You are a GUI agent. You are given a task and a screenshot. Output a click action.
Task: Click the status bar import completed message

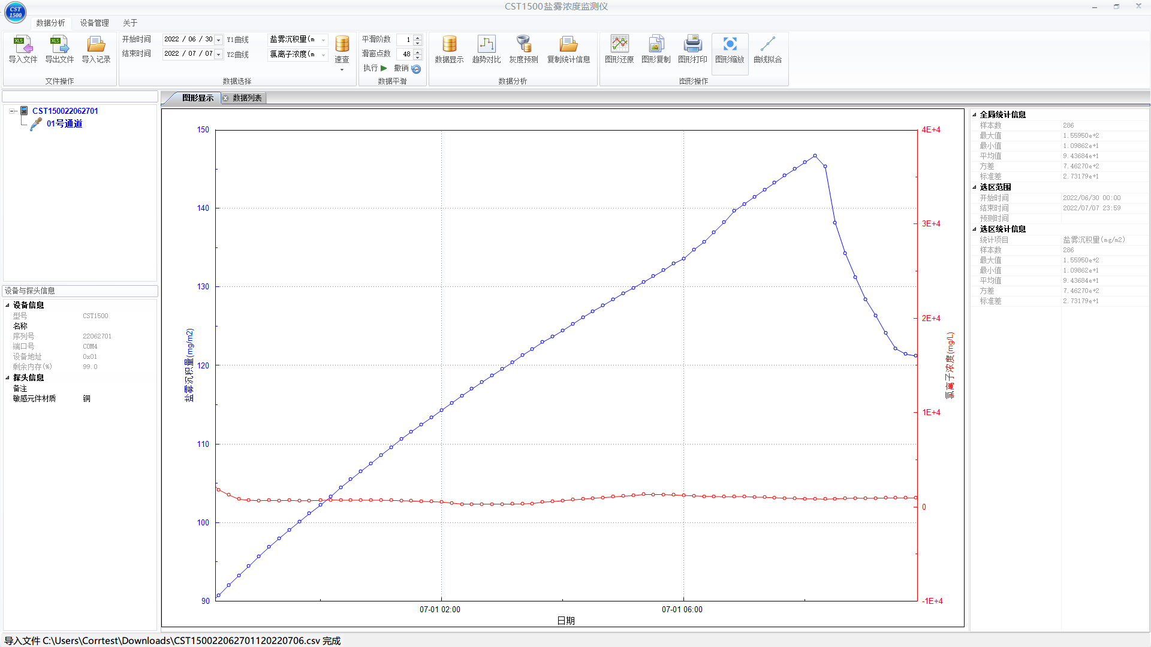(x=173, y=641)
